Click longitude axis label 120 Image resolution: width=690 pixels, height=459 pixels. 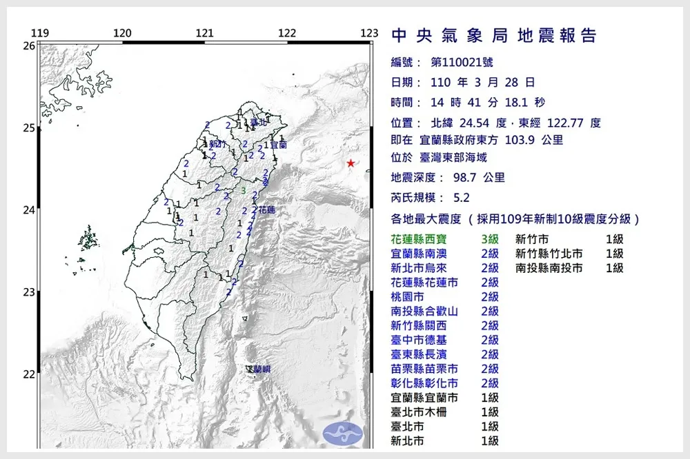[122, 33]
